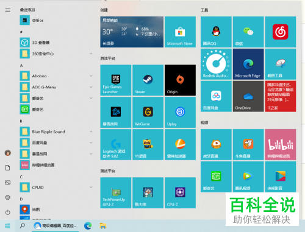
Task: Open Documents from the Start rail
Action: (8, 167)
